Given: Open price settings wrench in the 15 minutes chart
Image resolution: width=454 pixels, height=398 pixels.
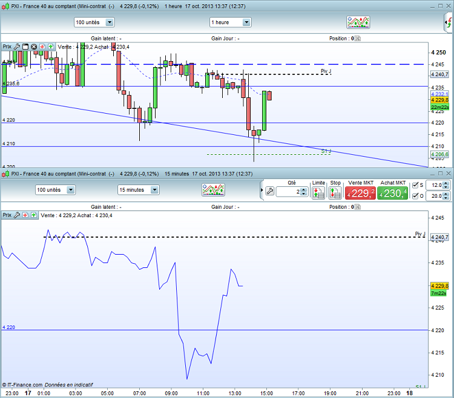Looking at the screenshot, I should point(17,215).
